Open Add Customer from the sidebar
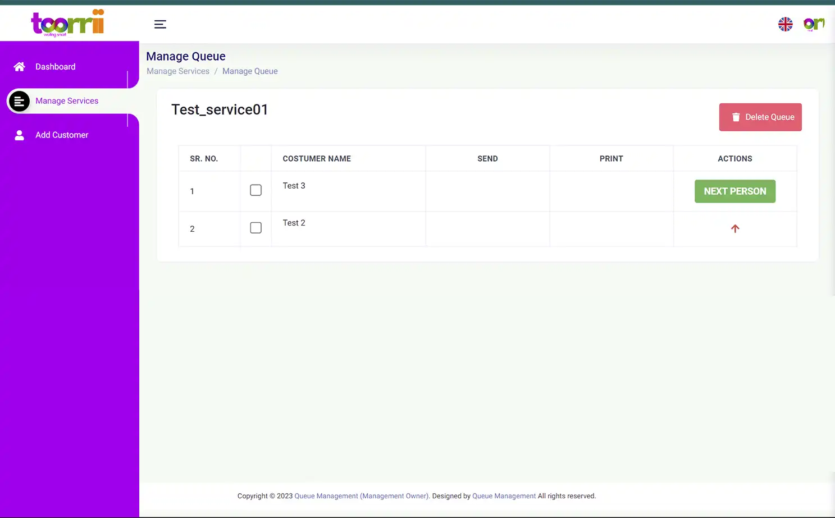The height and width of the screenshot is (518, 835). (x=62, y=135)
